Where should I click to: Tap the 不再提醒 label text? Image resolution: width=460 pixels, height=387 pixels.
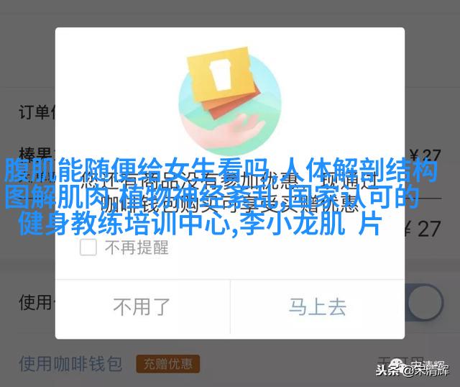tap(137, 247)
